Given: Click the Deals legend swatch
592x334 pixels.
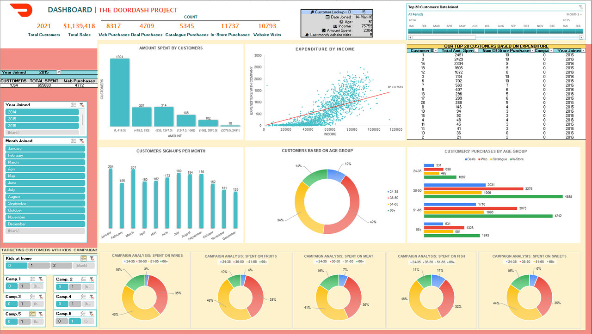Looking at the screenshot, I should pos(465,159).
